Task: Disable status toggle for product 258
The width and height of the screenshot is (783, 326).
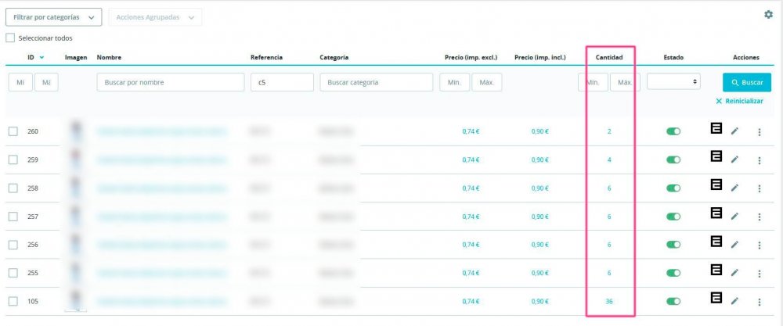Action: tap(673, 188)
